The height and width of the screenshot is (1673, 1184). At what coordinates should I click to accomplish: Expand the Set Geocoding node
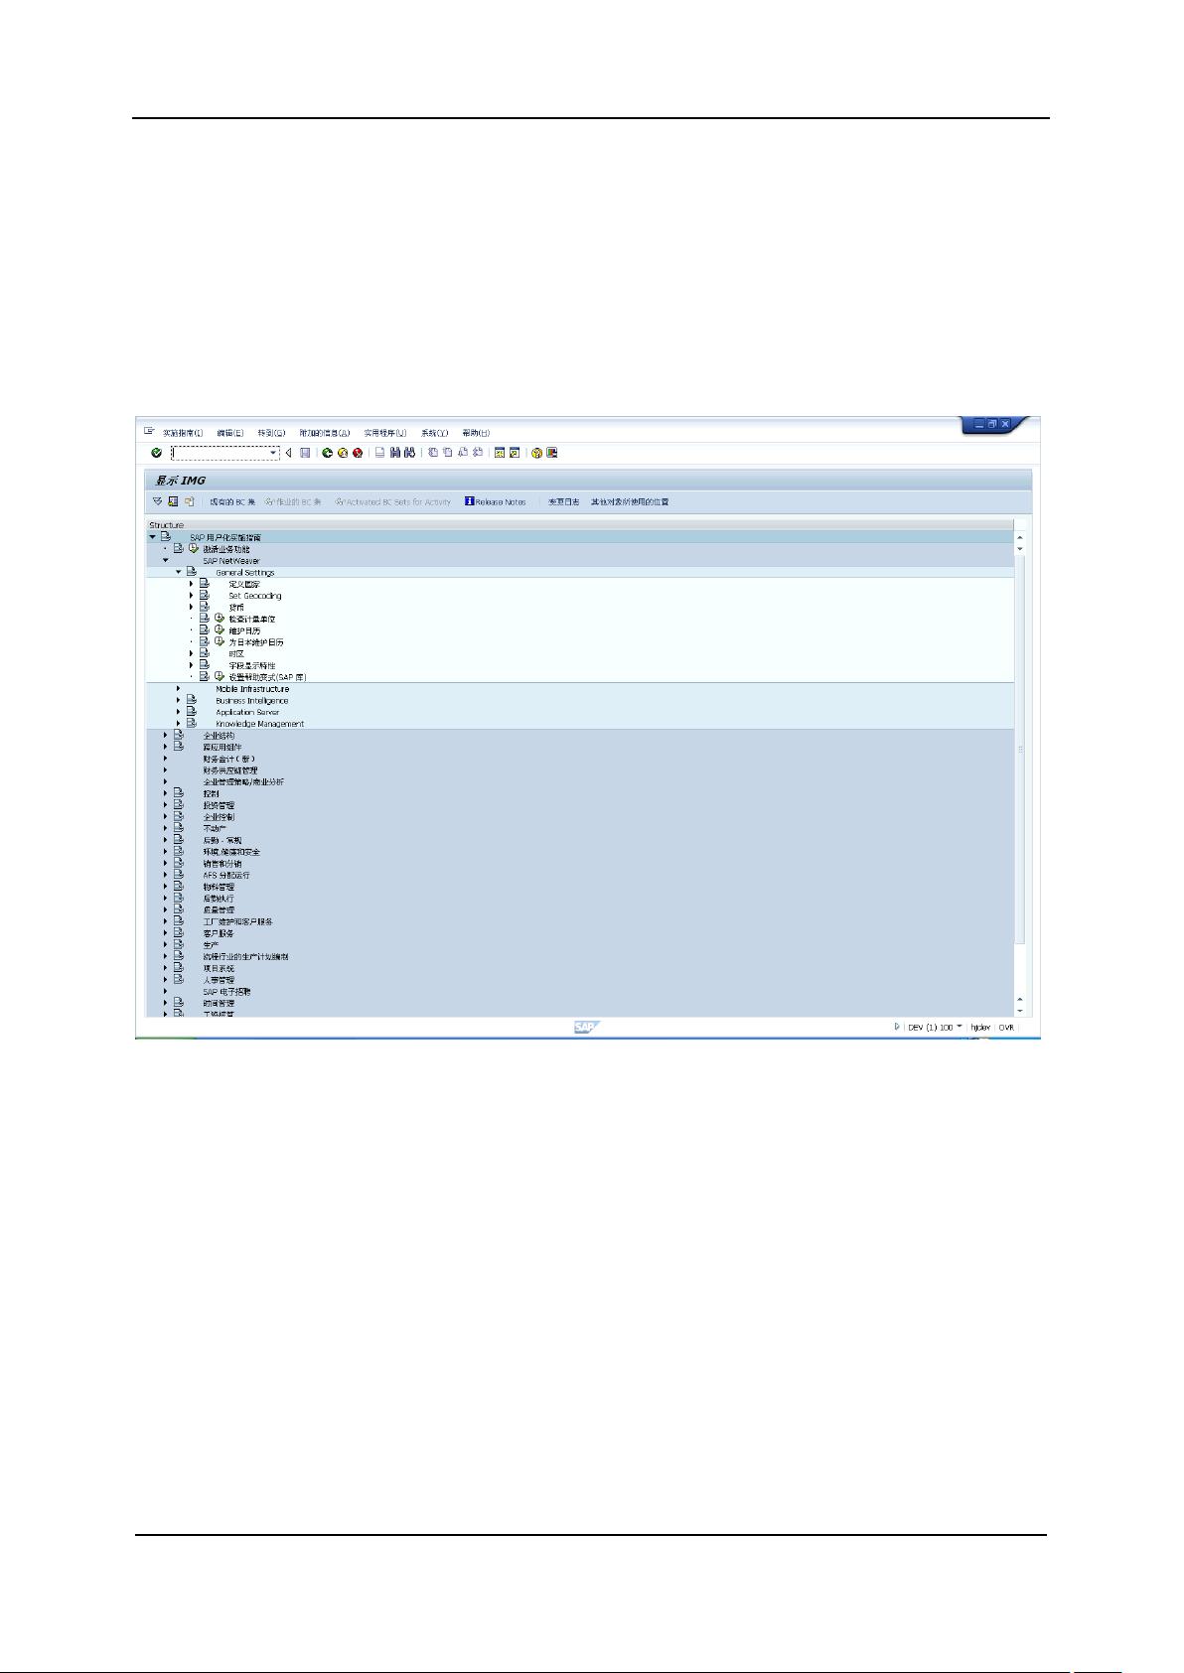192,596
